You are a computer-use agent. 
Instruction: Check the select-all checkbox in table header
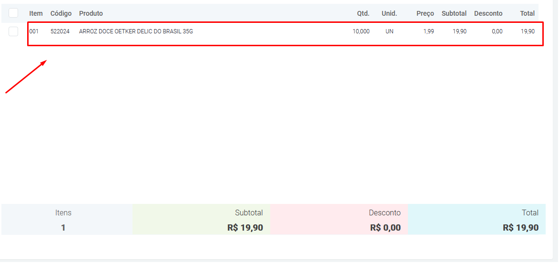13,13
